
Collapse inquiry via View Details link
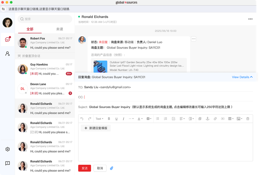click(x=242, y=77)
